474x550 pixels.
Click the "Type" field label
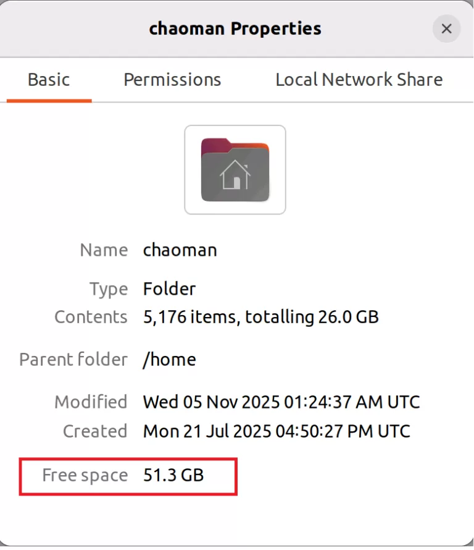coord(108,289)
